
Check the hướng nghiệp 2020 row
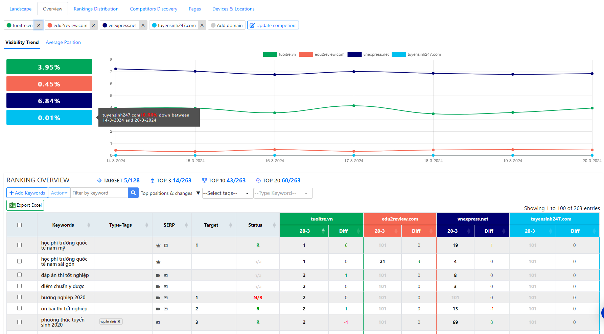[19, 297]
